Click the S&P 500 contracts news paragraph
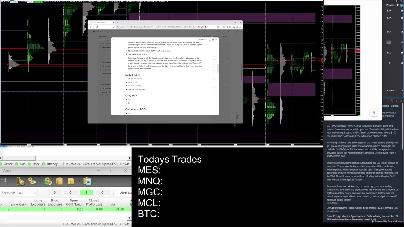This screenshot has height=227, width=404. 362,131
